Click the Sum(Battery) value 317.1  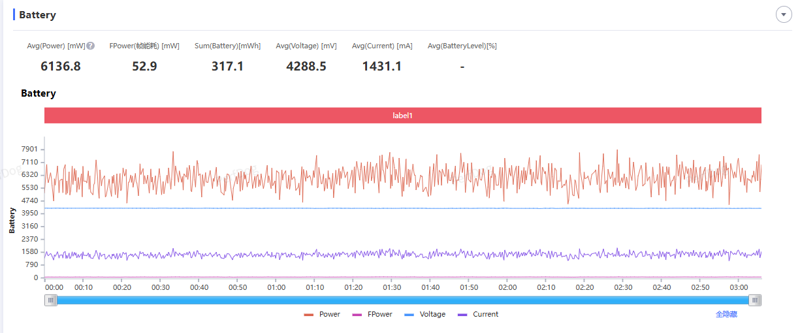point(227,66)
